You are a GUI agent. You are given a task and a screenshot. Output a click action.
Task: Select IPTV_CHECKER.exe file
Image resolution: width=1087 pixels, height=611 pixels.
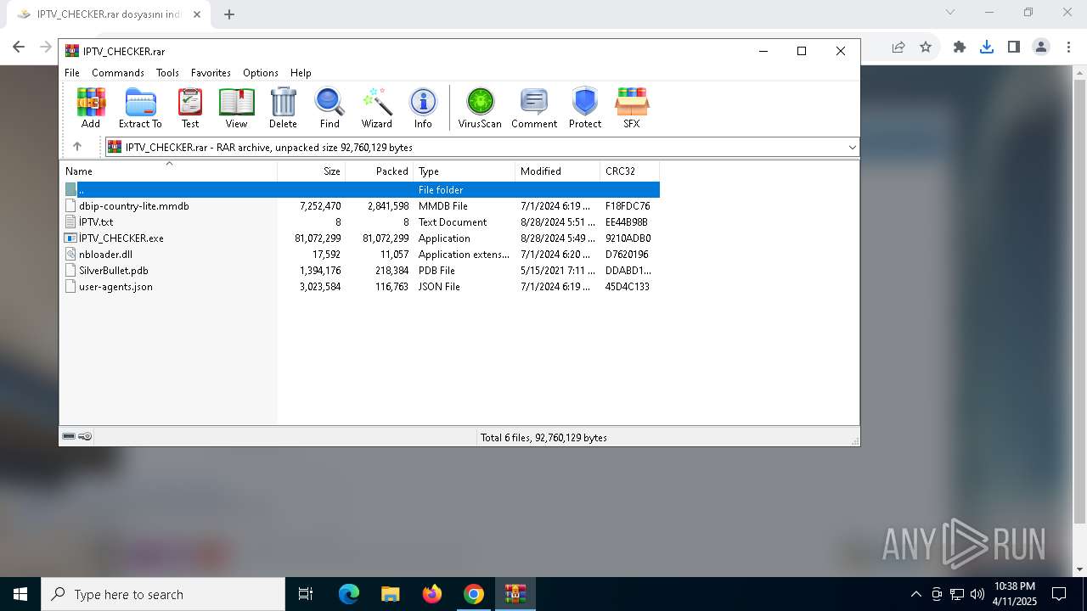coord(361,238)
